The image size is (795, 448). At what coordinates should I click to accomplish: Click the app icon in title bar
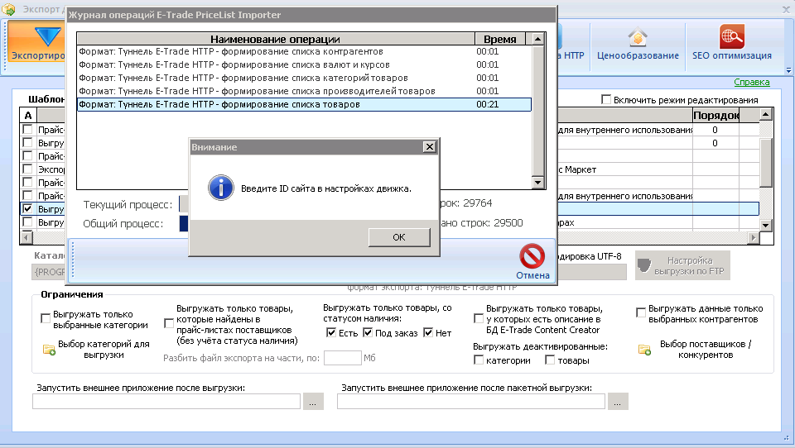(x=8, y=8)
